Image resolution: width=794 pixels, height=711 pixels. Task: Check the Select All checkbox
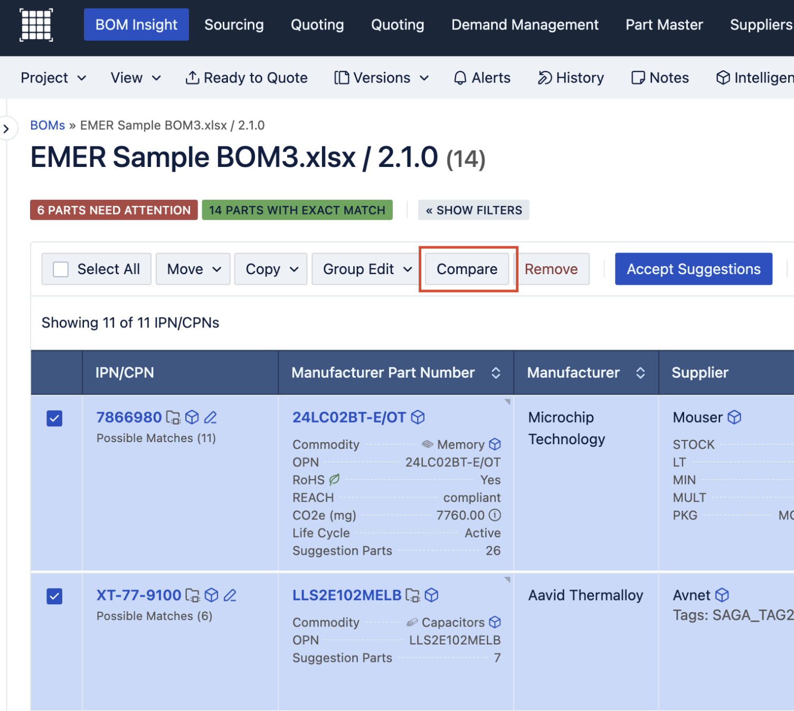(61, 269)
